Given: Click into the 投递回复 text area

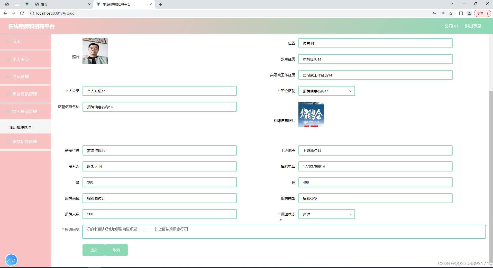Looking at the screenshot, I should coord(284,232).
